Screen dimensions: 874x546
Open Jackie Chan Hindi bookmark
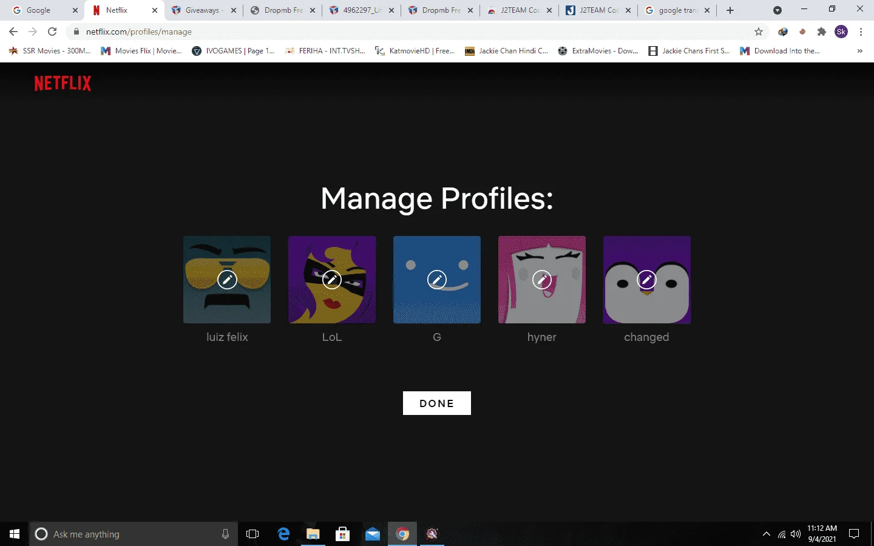click(506, 51)
